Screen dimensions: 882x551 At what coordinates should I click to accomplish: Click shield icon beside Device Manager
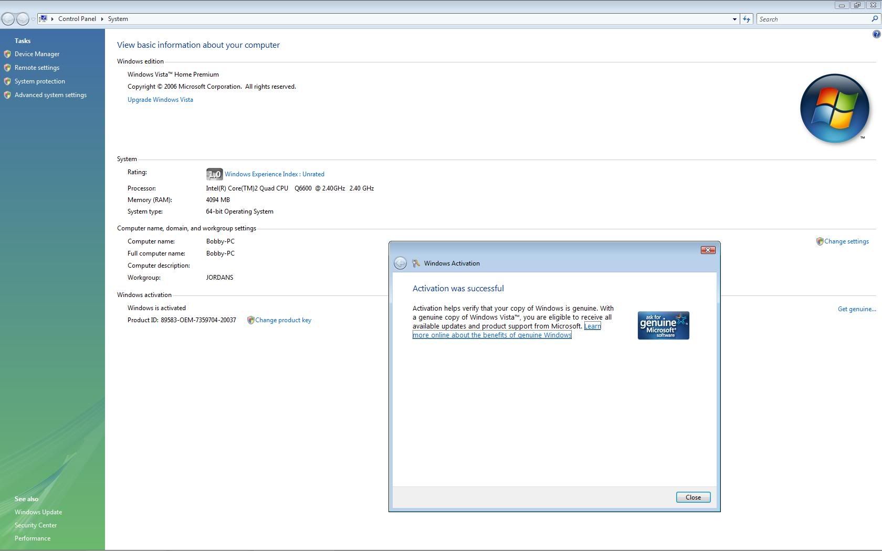[x=7, y=54]
